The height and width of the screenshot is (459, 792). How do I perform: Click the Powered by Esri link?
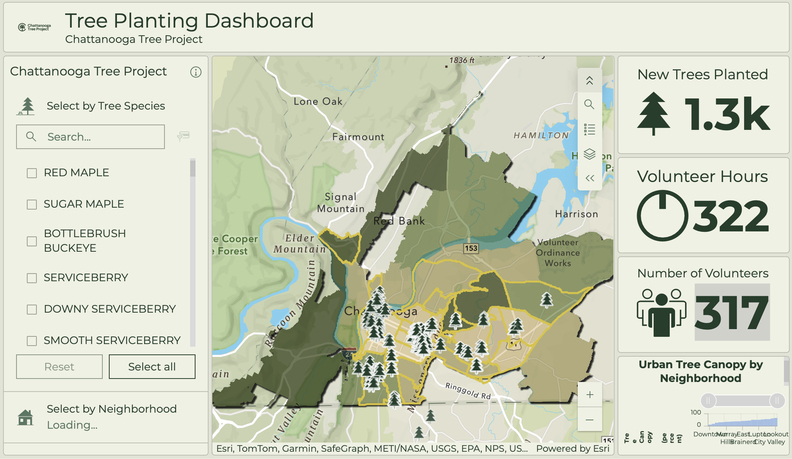pyautogui.click(x=573, y=448)
